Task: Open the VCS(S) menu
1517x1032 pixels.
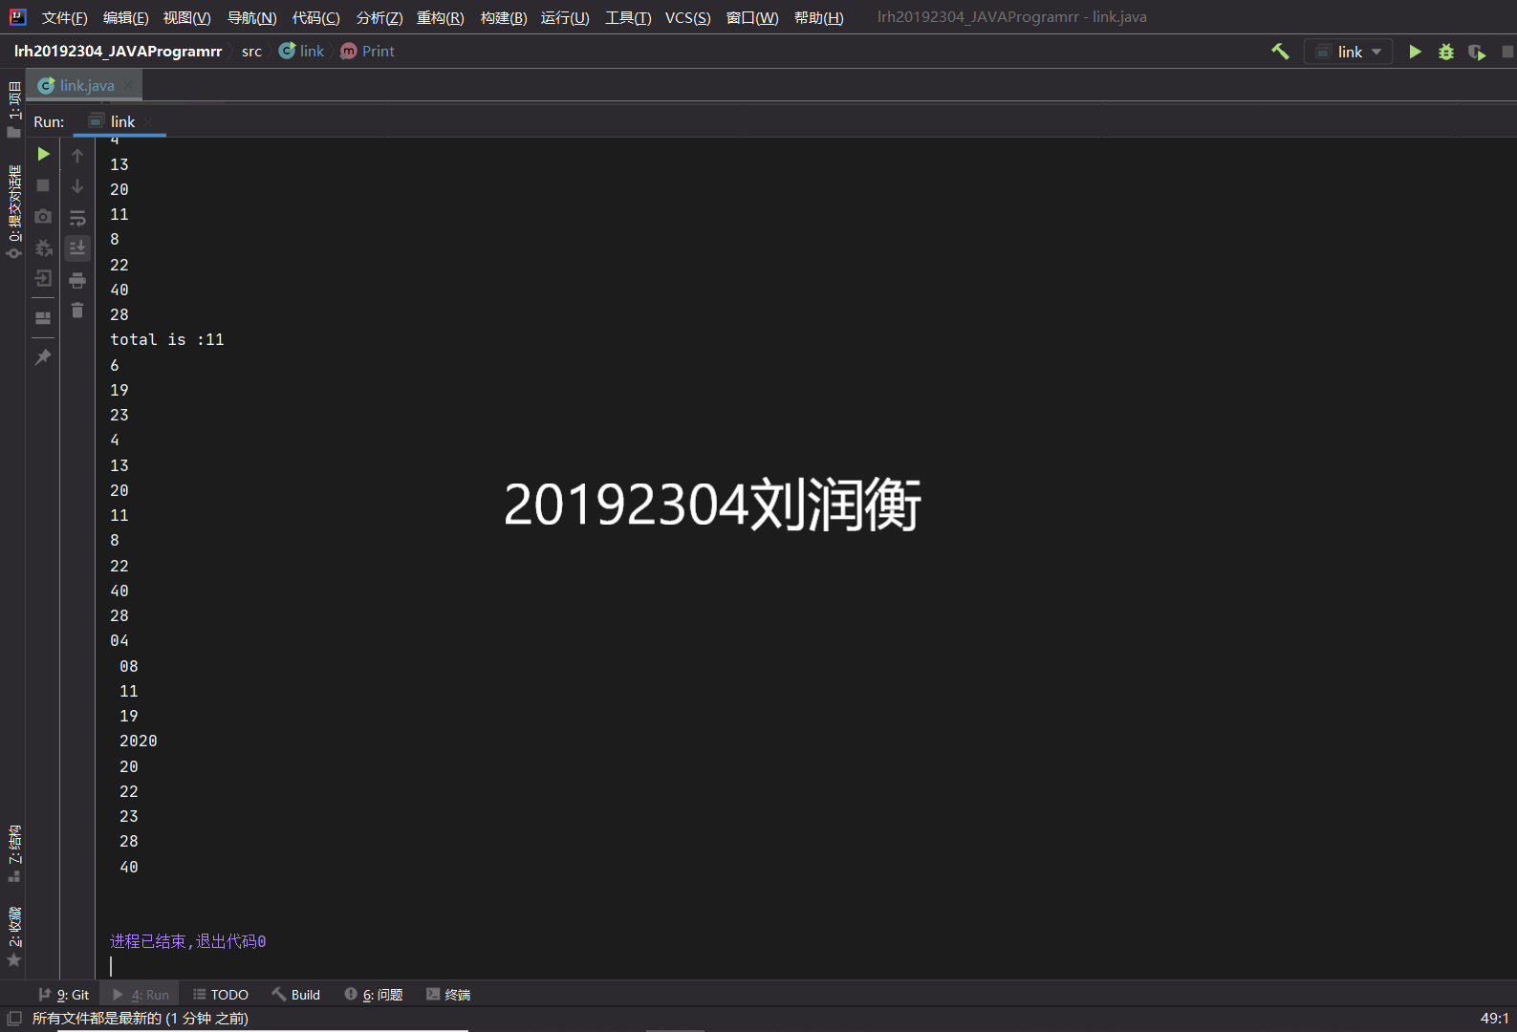Action: (687, 17)
